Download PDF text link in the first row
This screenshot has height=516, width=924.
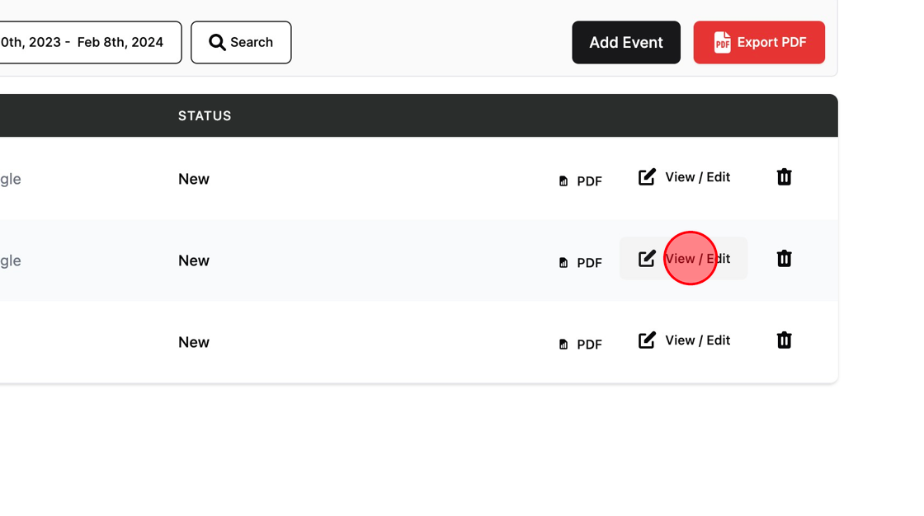pyautogui.click(x=589, y=181)
